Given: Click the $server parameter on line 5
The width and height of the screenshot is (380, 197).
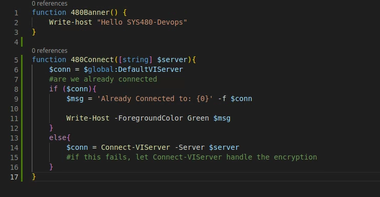Looking at the screenshot, I should coord(172,60).
